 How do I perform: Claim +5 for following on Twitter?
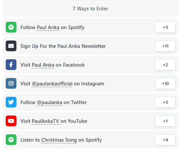[165, 102]
